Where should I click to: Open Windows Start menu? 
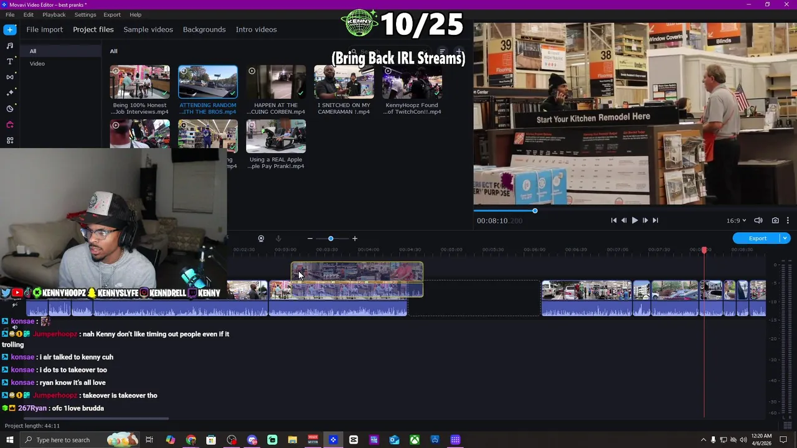pos(9,440)
